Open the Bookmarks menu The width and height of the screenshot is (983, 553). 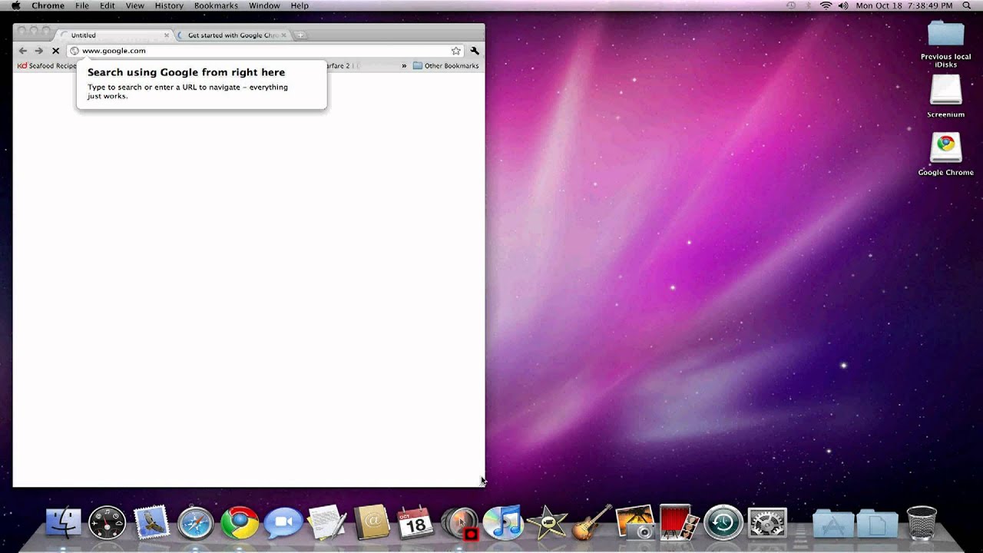(216, 5)
